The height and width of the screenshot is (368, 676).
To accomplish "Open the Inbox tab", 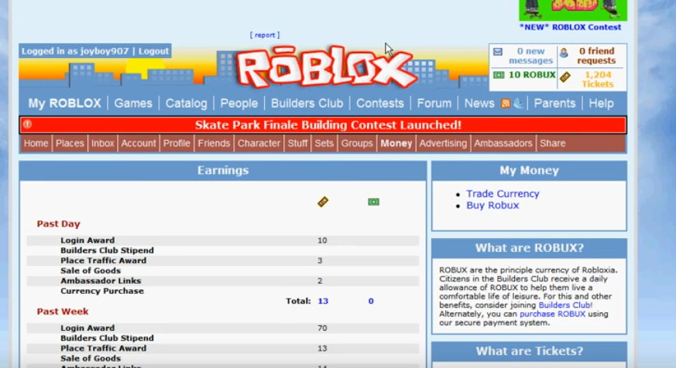I will (103, 143).
